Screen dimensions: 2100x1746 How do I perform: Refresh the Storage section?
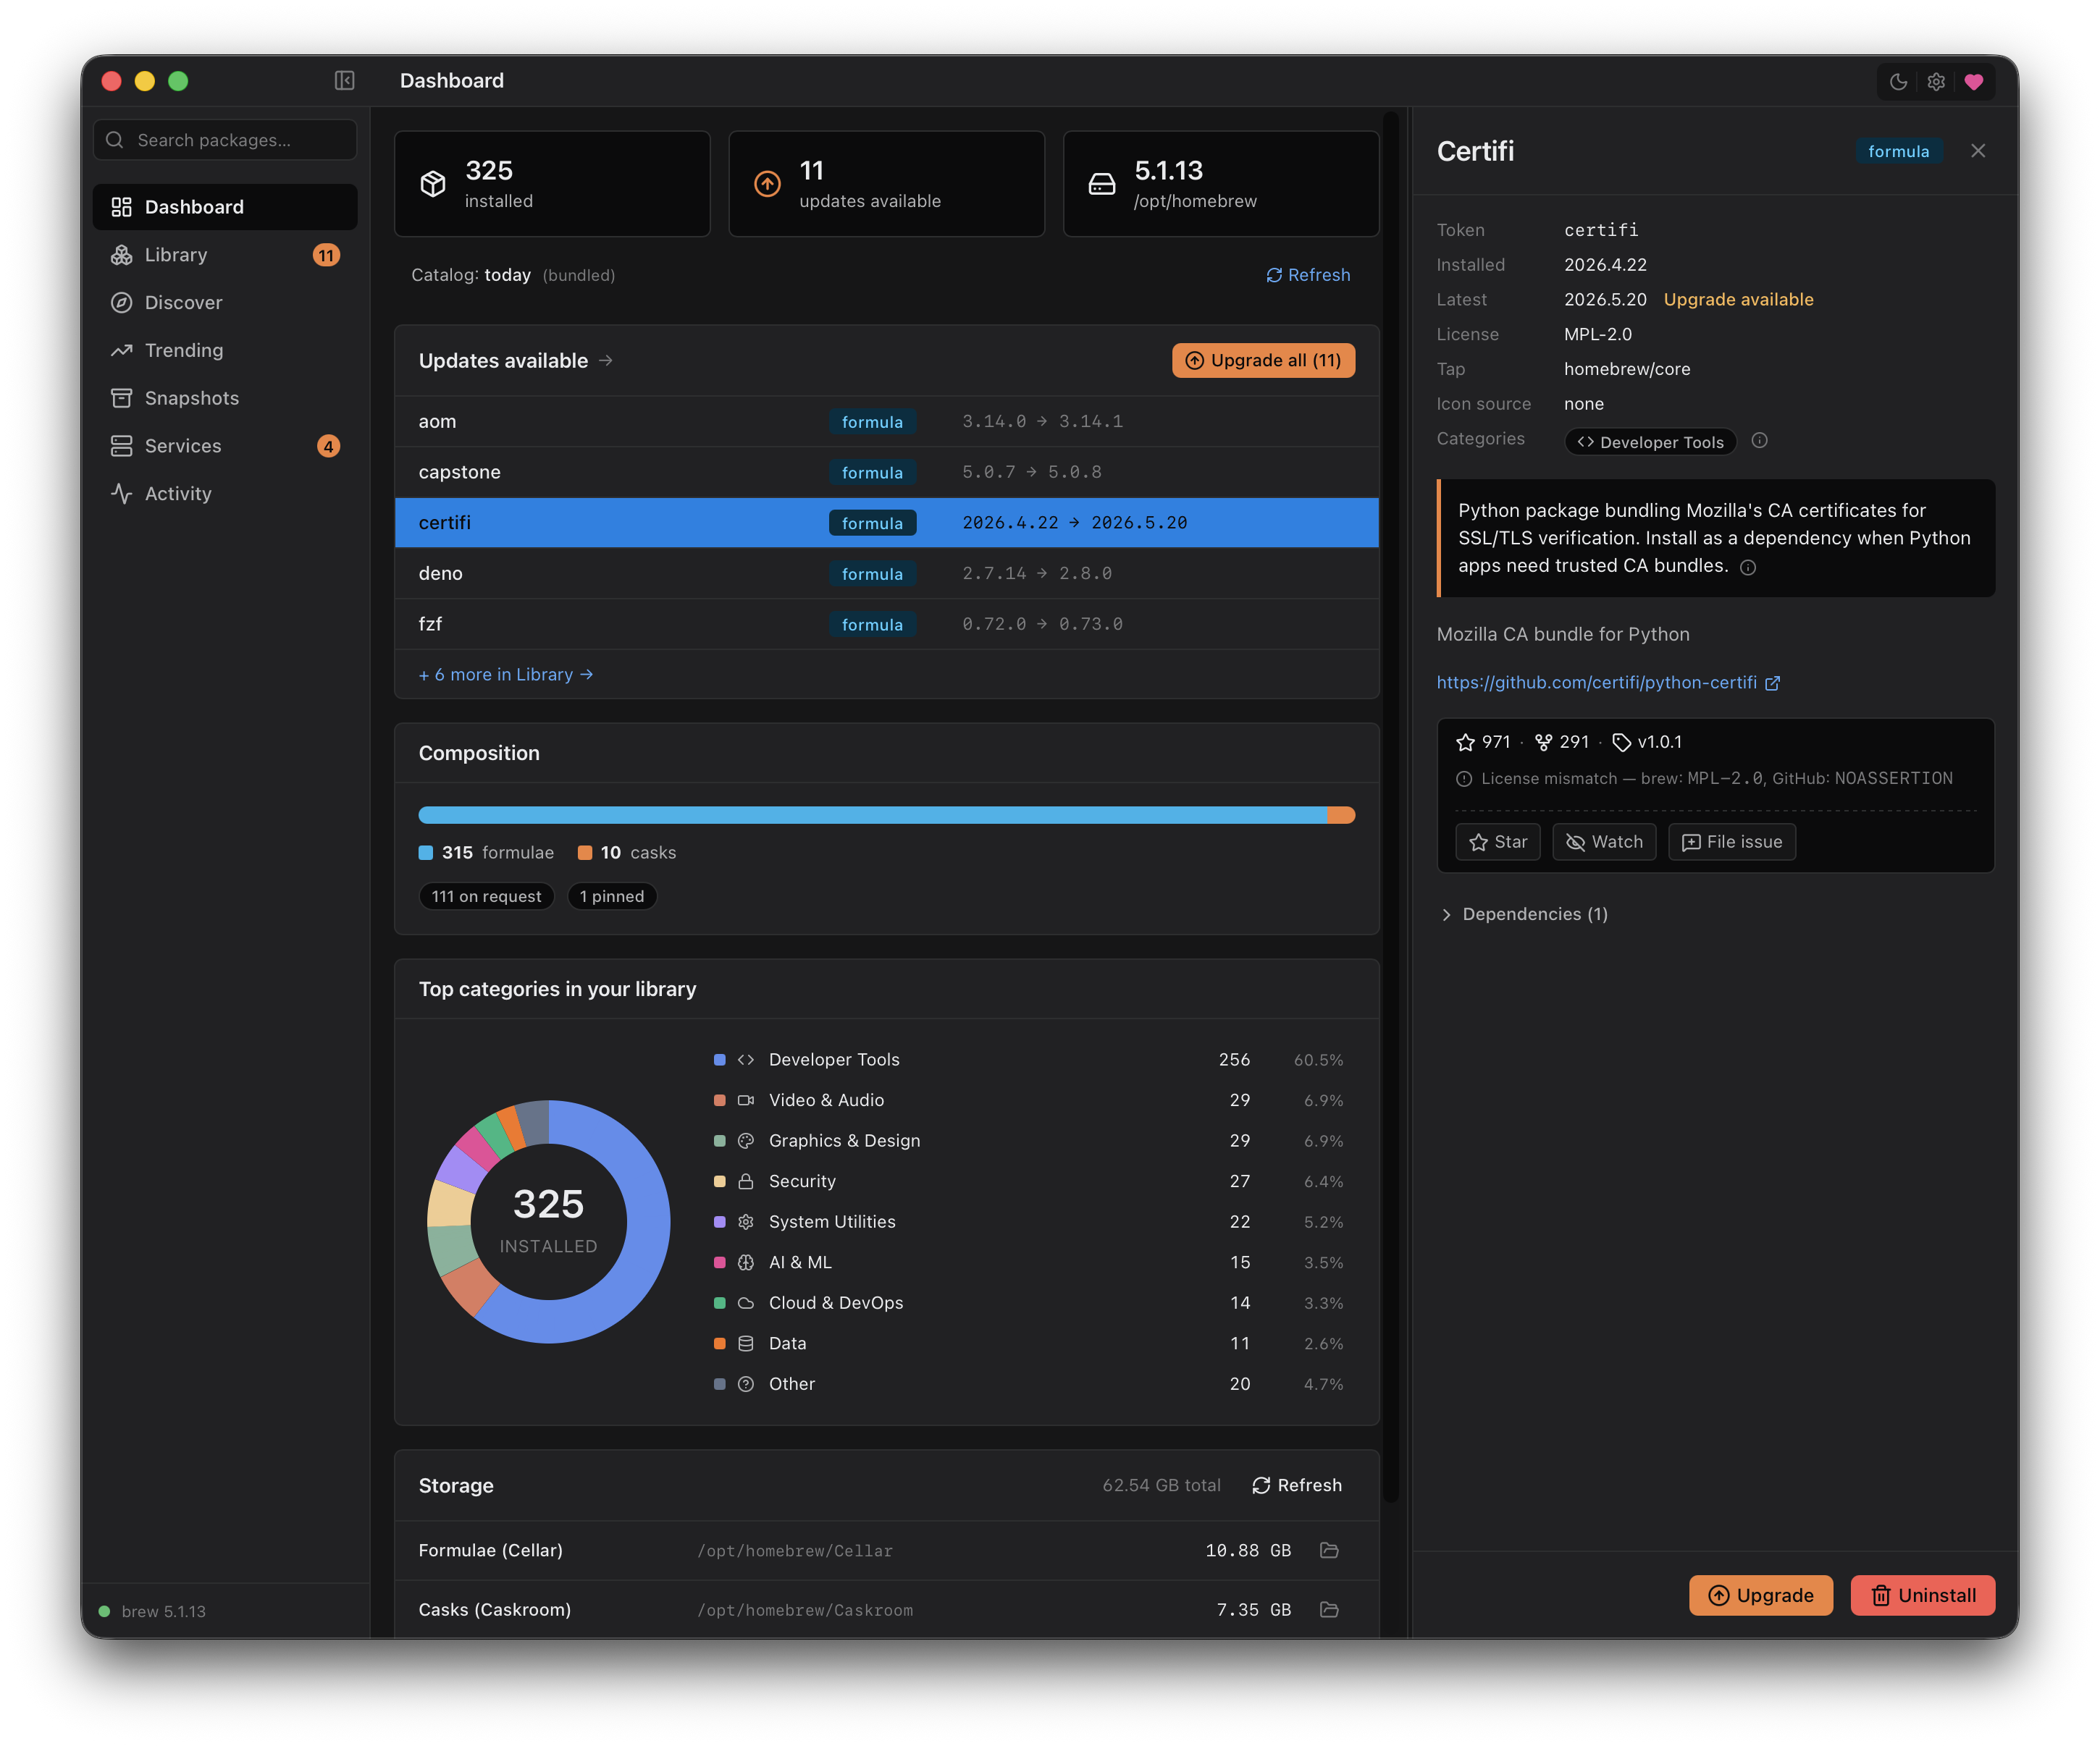click(x=1297, y=1485)
